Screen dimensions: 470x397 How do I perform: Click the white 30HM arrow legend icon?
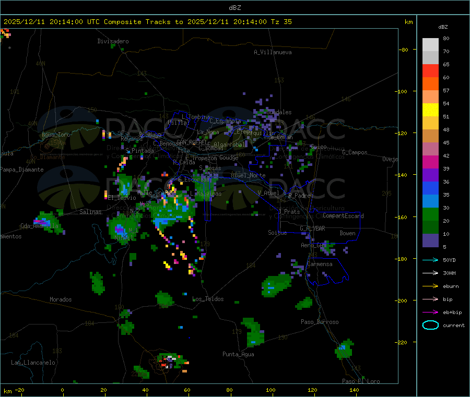[430, 273]
